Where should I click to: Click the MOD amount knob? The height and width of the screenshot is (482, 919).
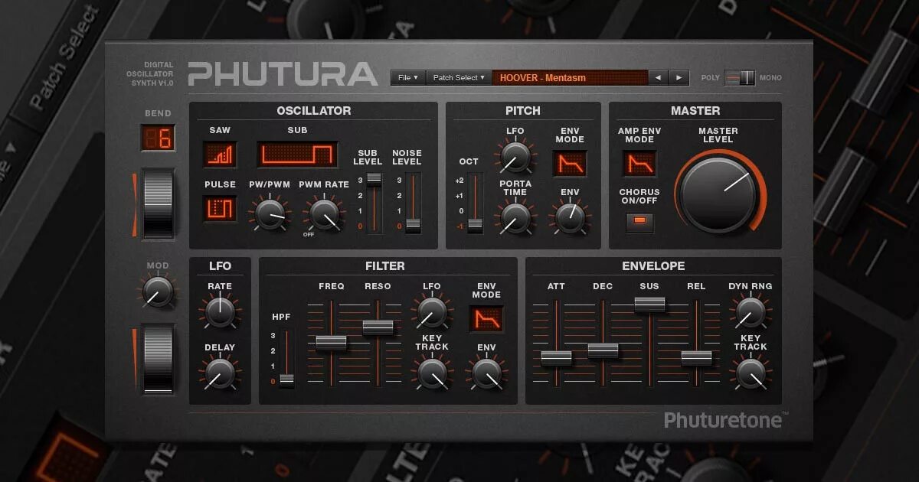coord(158,292)
